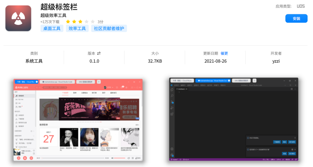Open the 文件(F) menu in VS Code
This screenshot has height=167, width=313.
(x=176, y=85)
